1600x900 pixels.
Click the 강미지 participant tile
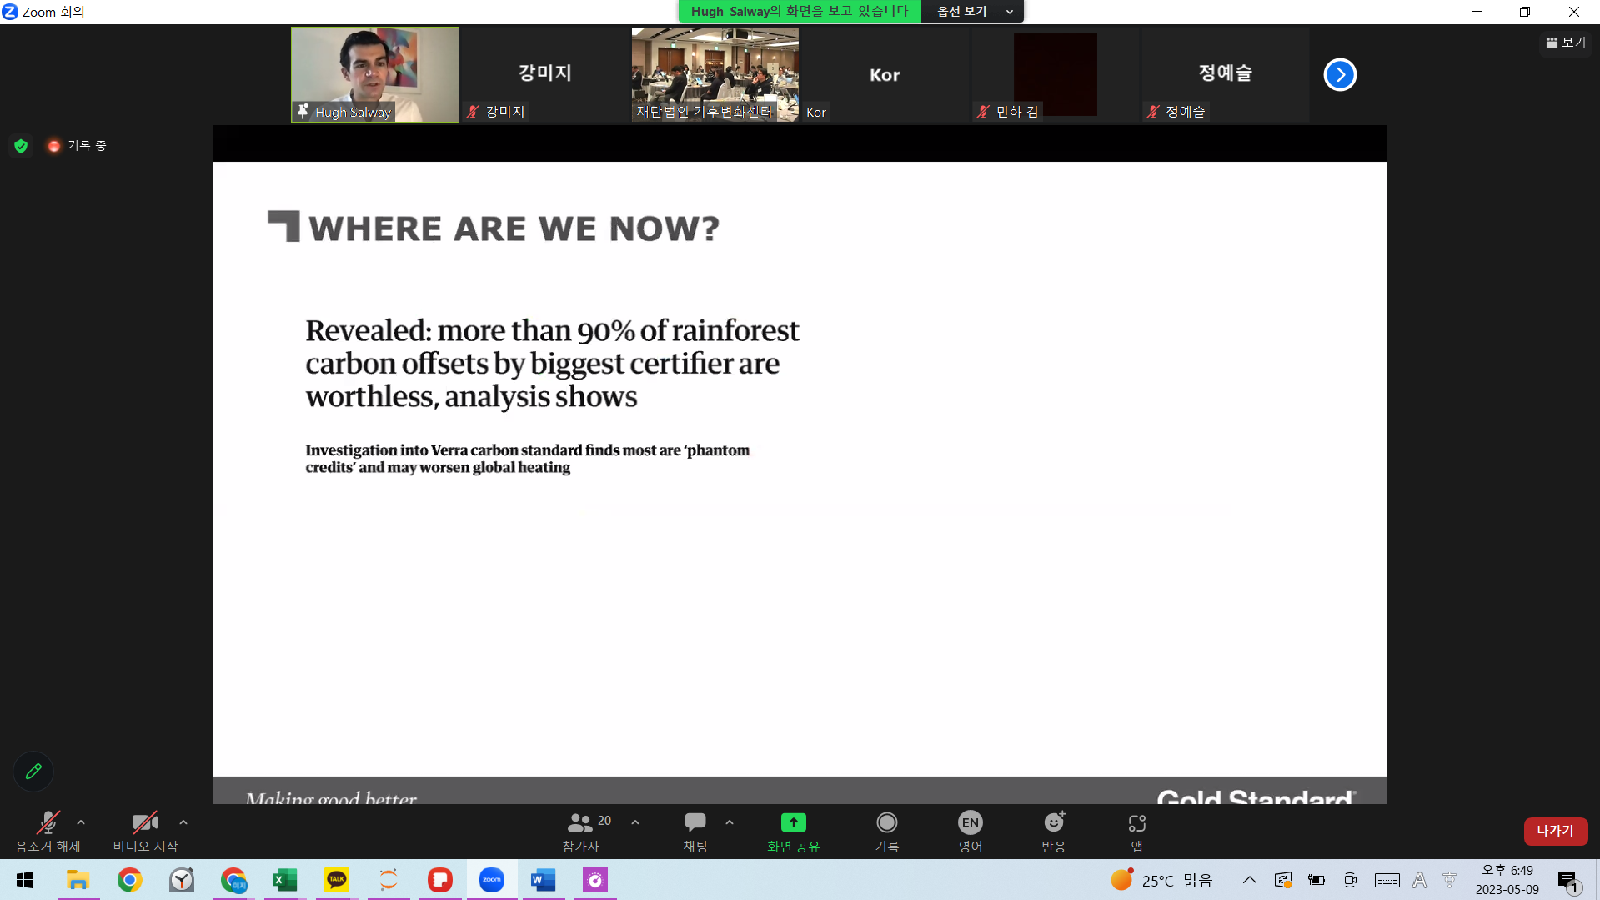[x=545, y=74]
